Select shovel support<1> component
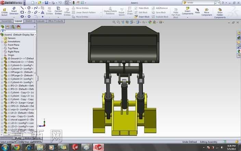The width and height of the screenshot is (241, 151). pyautogui.click(x=21, y=119)
